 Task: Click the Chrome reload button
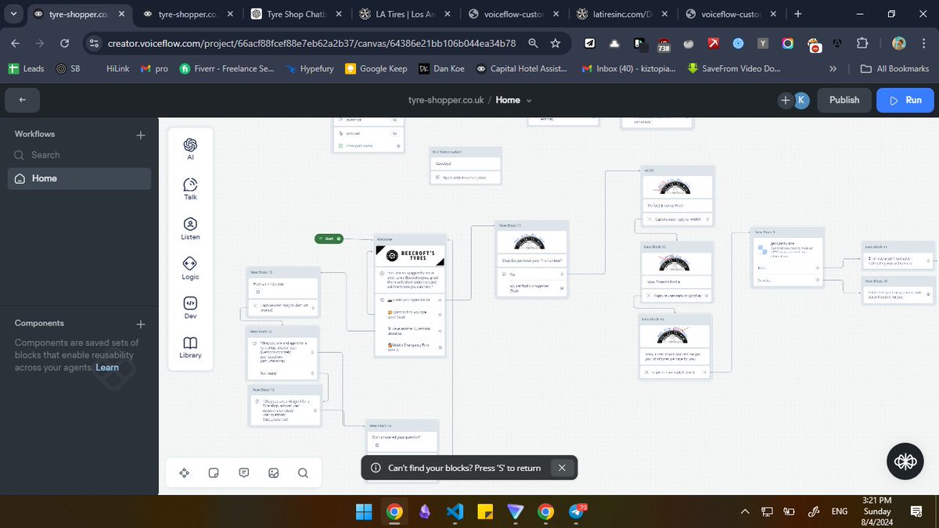click(64, 44)
